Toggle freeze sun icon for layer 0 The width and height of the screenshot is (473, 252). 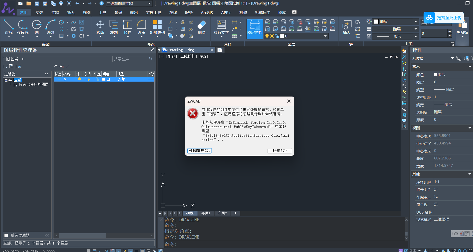click(x=88, y=79)
